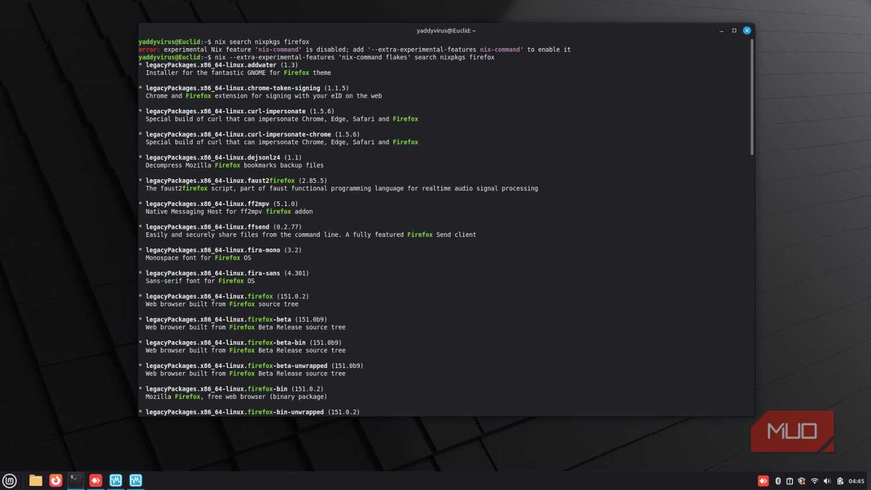Click the 'nix search nixpkgs firefox' command
This screenshot has width=871, height=490.
coord(262,42)
